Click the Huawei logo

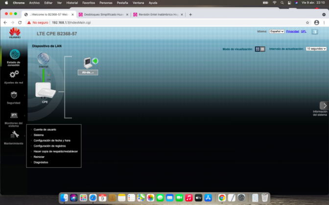tap(15, 33)
